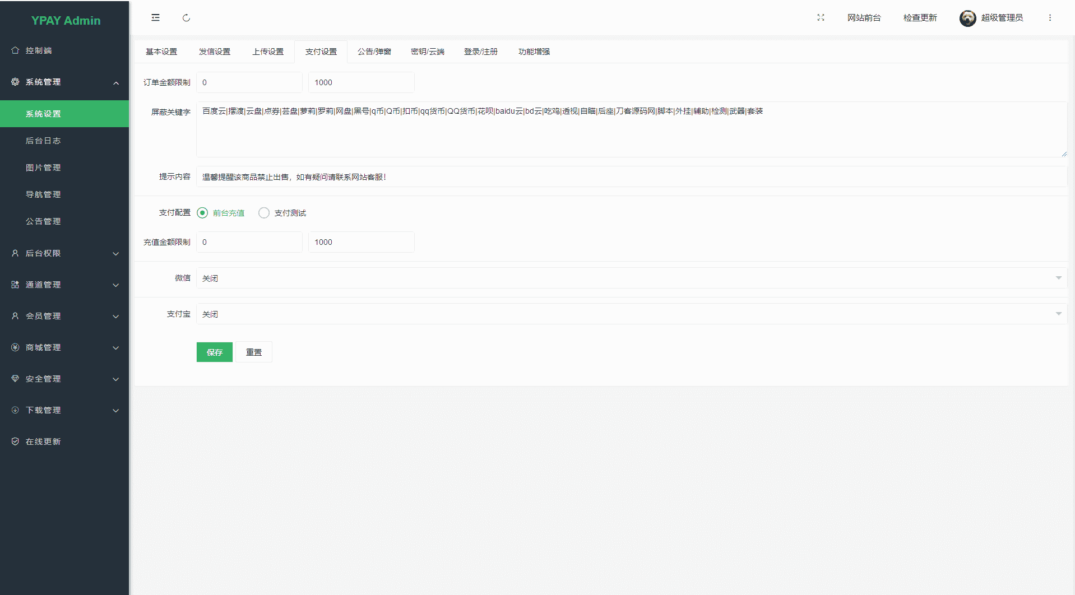Expand the 会员管理 menu chevron
Viewport: 1075px width, 595px height.
click(x=116, y=317)
